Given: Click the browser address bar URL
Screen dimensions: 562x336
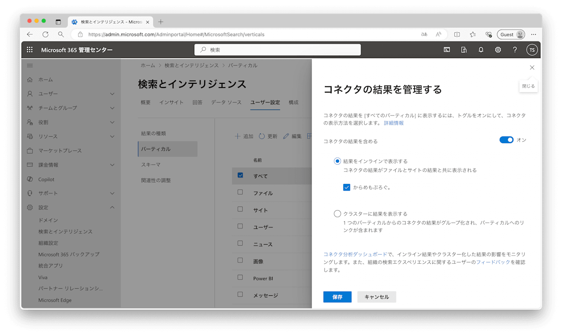Looking at the screenshot, I should (x=176, y=34).
